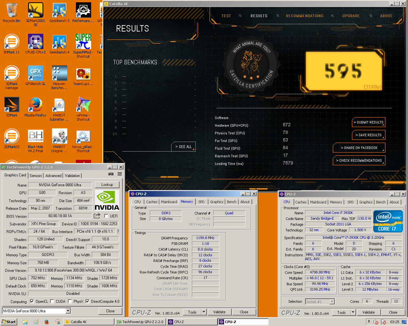Launch 3DMark Vantage desktop icon
The image size is (408, 326).
pyautogui.click(x=11, y=78)
